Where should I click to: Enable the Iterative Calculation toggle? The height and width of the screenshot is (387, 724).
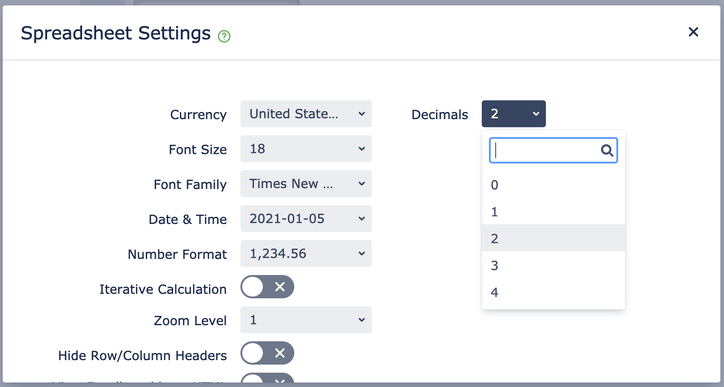click(267, 287)
